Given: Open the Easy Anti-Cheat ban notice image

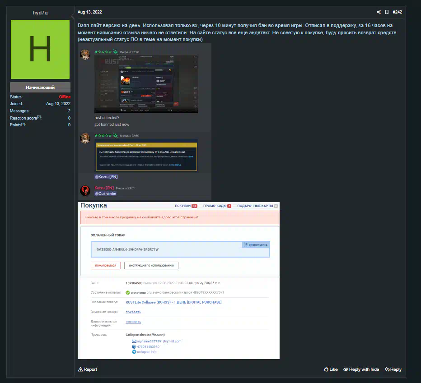Looking at the screenshot, I should tap(146, 155).
